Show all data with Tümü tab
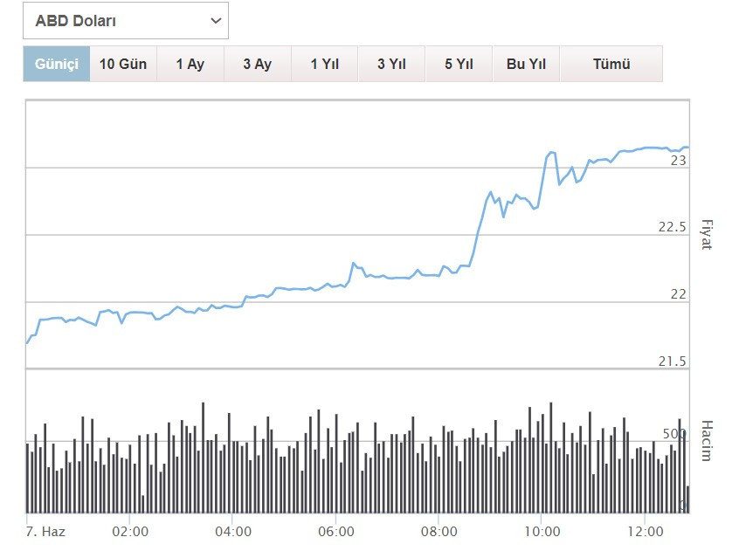This screenshot has width=739, height=551. point(611,64)
